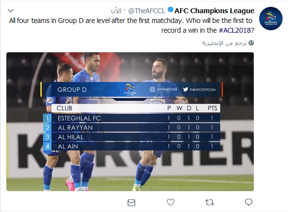
Task: Open the Group D standings image
Action: point(130,122)
